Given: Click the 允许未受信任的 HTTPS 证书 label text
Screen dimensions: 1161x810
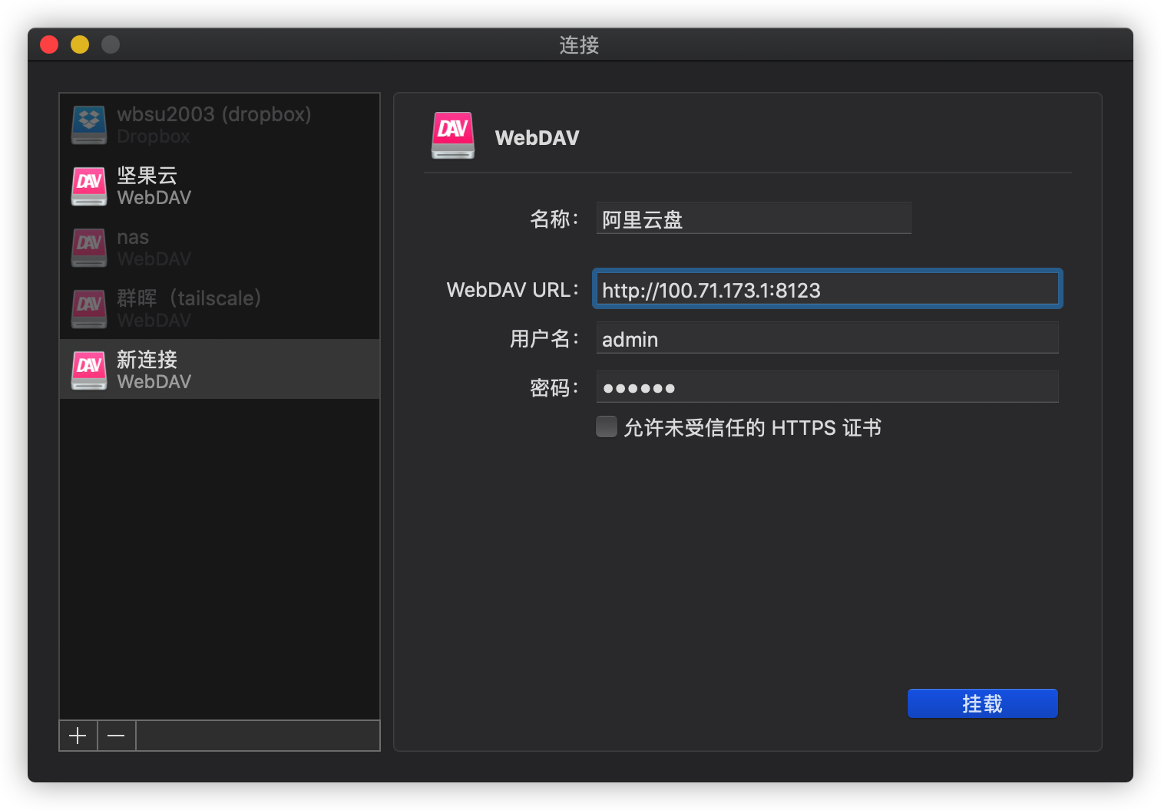Looking at the screenshot, I should tap(752, 427).
